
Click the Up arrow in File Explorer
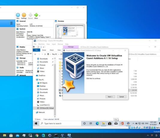tap(45, 54)
